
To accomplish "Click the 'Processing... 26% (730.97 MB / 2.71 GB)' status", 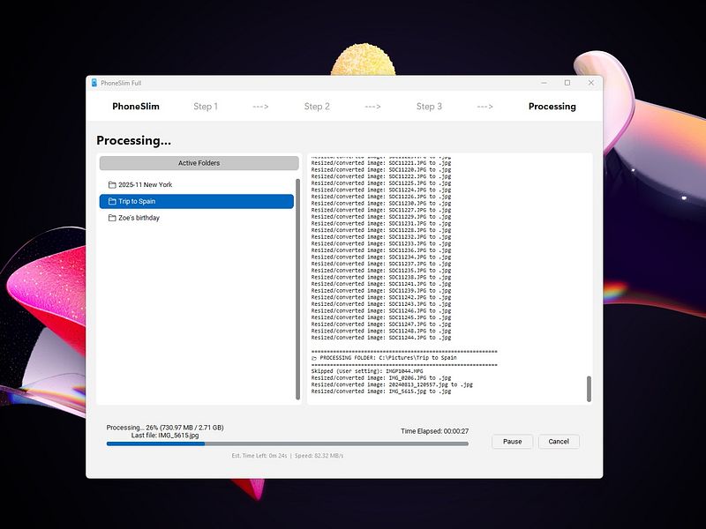I will click(165, 428).
